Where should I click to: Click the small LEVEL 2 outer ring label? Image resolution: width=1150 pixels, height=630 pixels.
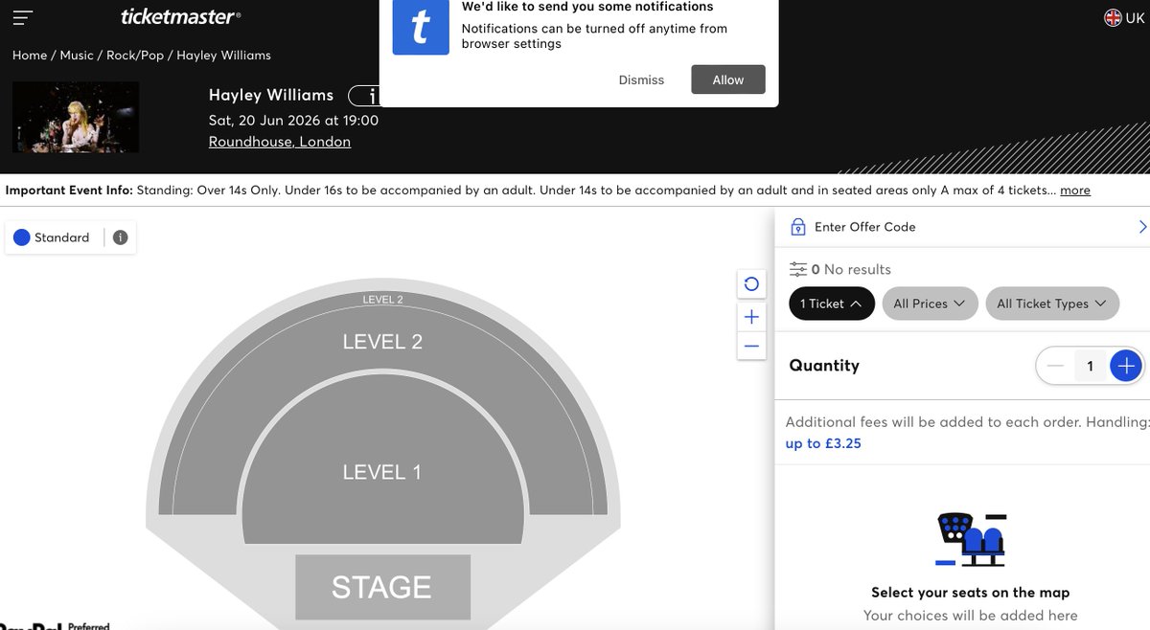(382, 300)
